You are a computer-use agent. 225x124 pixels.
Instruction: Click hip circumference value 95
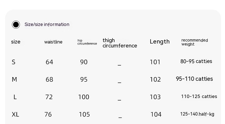[84, 79]
